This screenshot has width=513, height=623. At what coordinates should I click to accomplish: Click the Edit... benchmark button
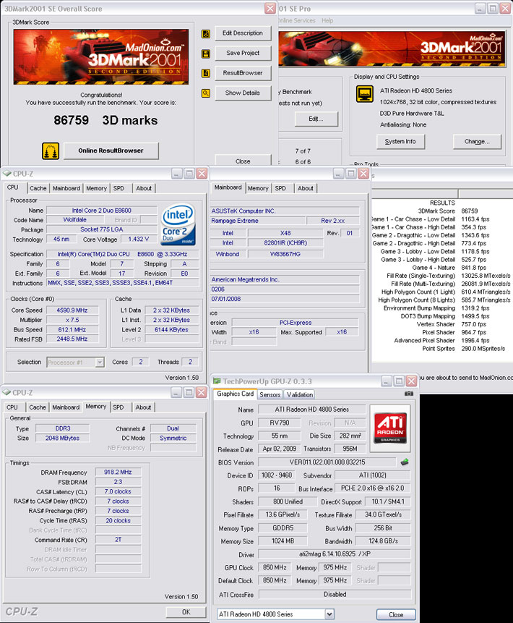(x=316, y=119)
